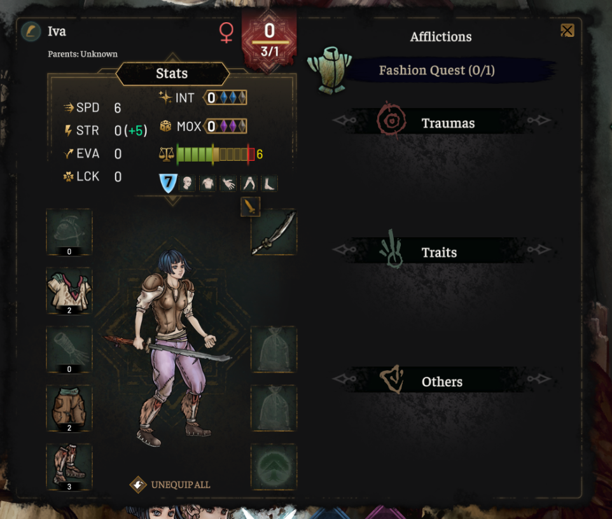The height and width of the screenshot is (519, 612).
Task: Toggle the small gold weapon swap icon
Action: [x=250, y=207]
